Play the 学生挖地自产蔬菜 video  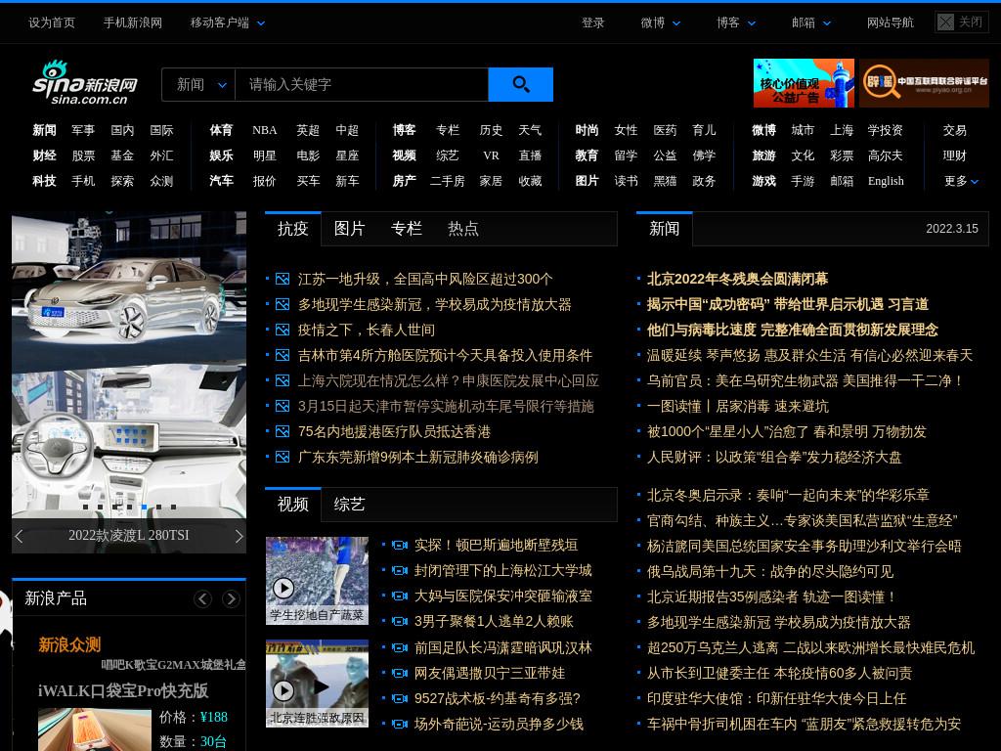point(283,588)
